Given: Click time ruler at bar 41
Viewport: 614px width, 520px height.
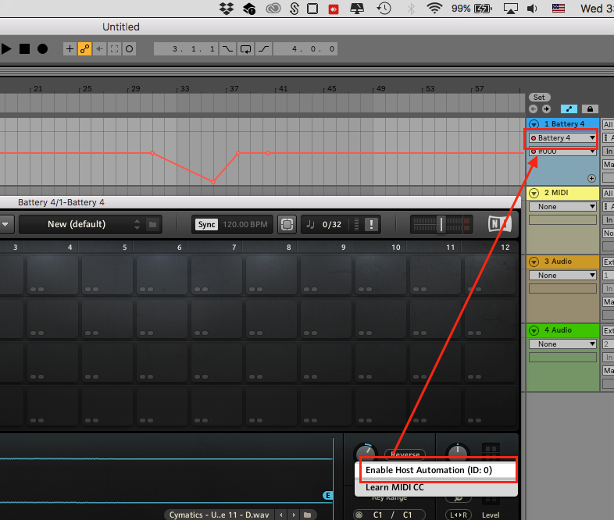Looking at the screenshot, I should click(281, 89).
